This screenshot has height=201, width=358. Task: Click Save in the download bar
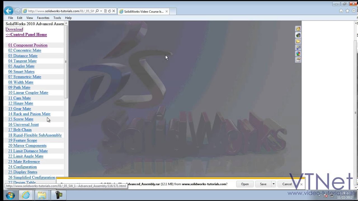coord(263,184)
